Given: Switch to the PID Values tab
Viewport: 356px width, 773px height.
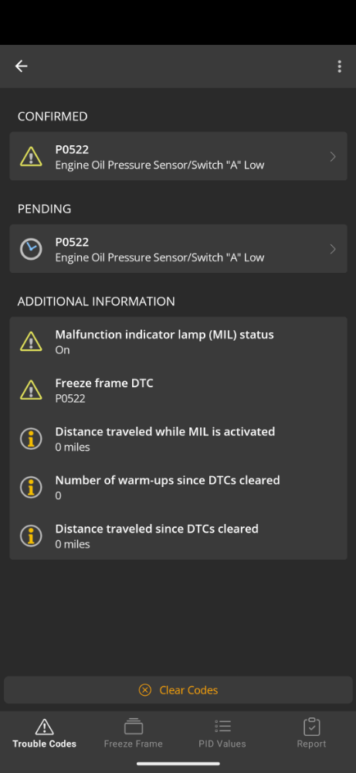Looking at the screenshot, I should click(222, 734).
